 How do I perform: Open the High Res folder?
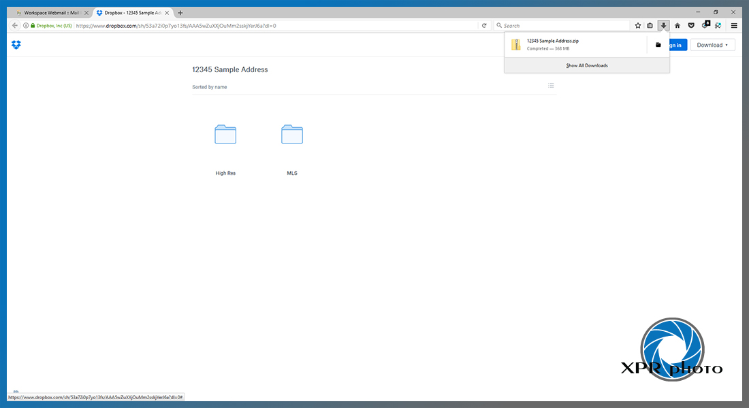[x=225, y=135]
